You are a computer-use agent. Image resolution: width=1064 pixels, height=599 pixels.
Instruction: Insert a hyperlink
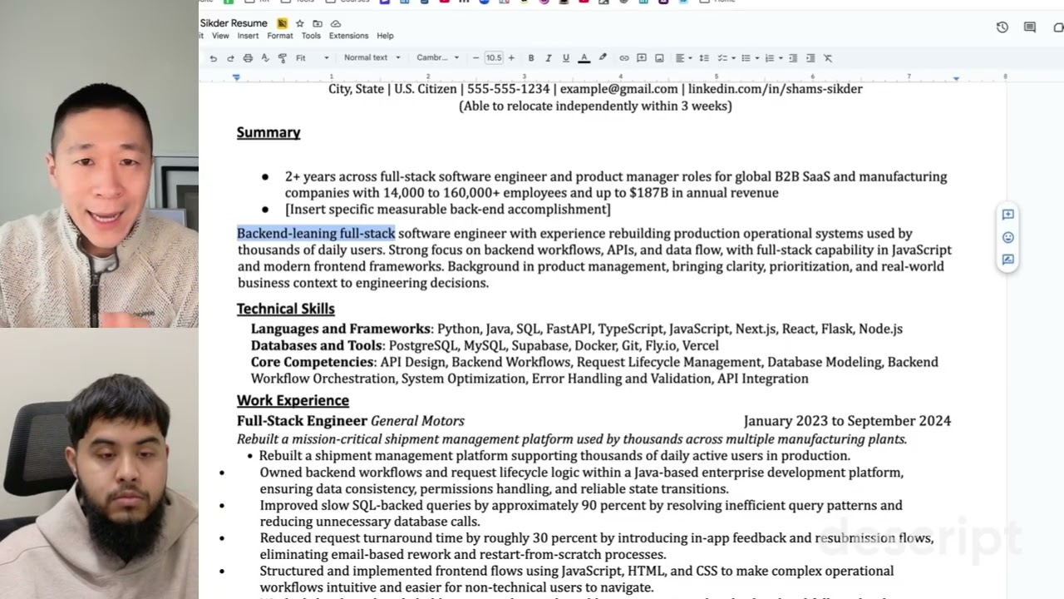pyautogui.click(x=624, y=58)
